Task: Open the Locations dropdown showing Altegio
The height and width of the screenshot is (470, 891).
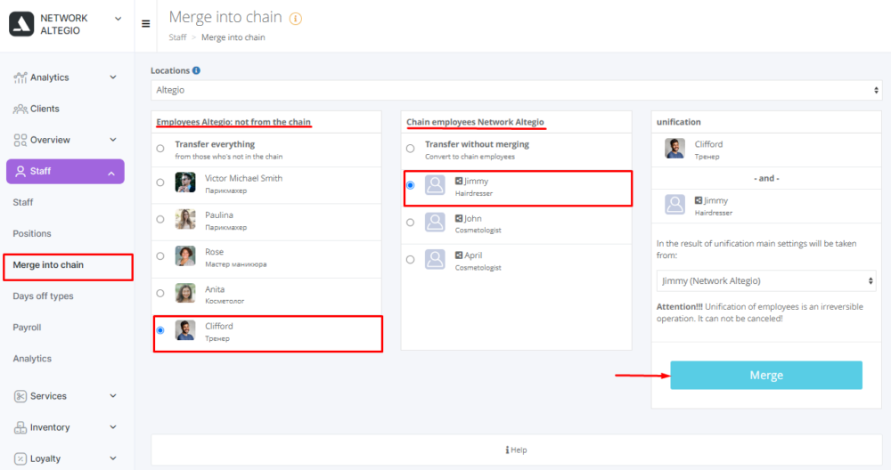Action: click(x=516, y=90)
